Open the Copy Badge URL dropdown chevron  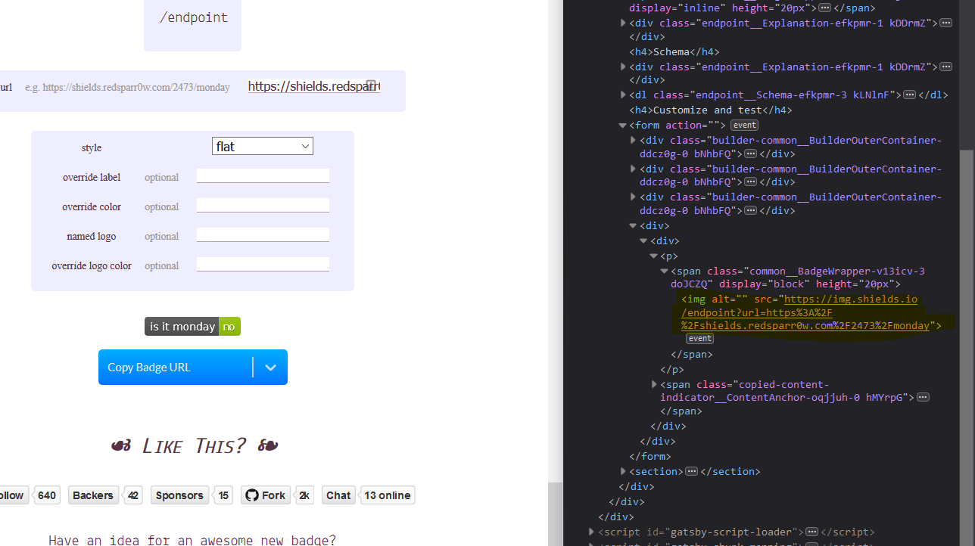click(270, 368)
